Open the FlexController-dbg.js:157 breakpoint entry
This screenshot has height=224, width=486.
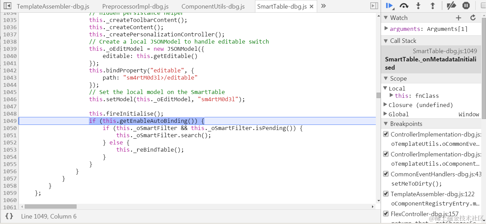coord(425,214)
